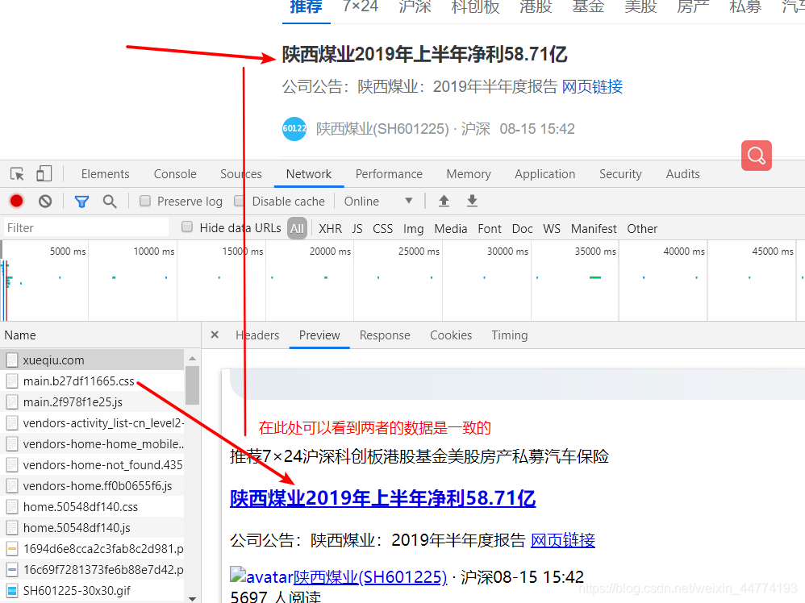Screen dimensions: 805x603
Task: Activate the inspect element picker icon
Action: [17, 174]
